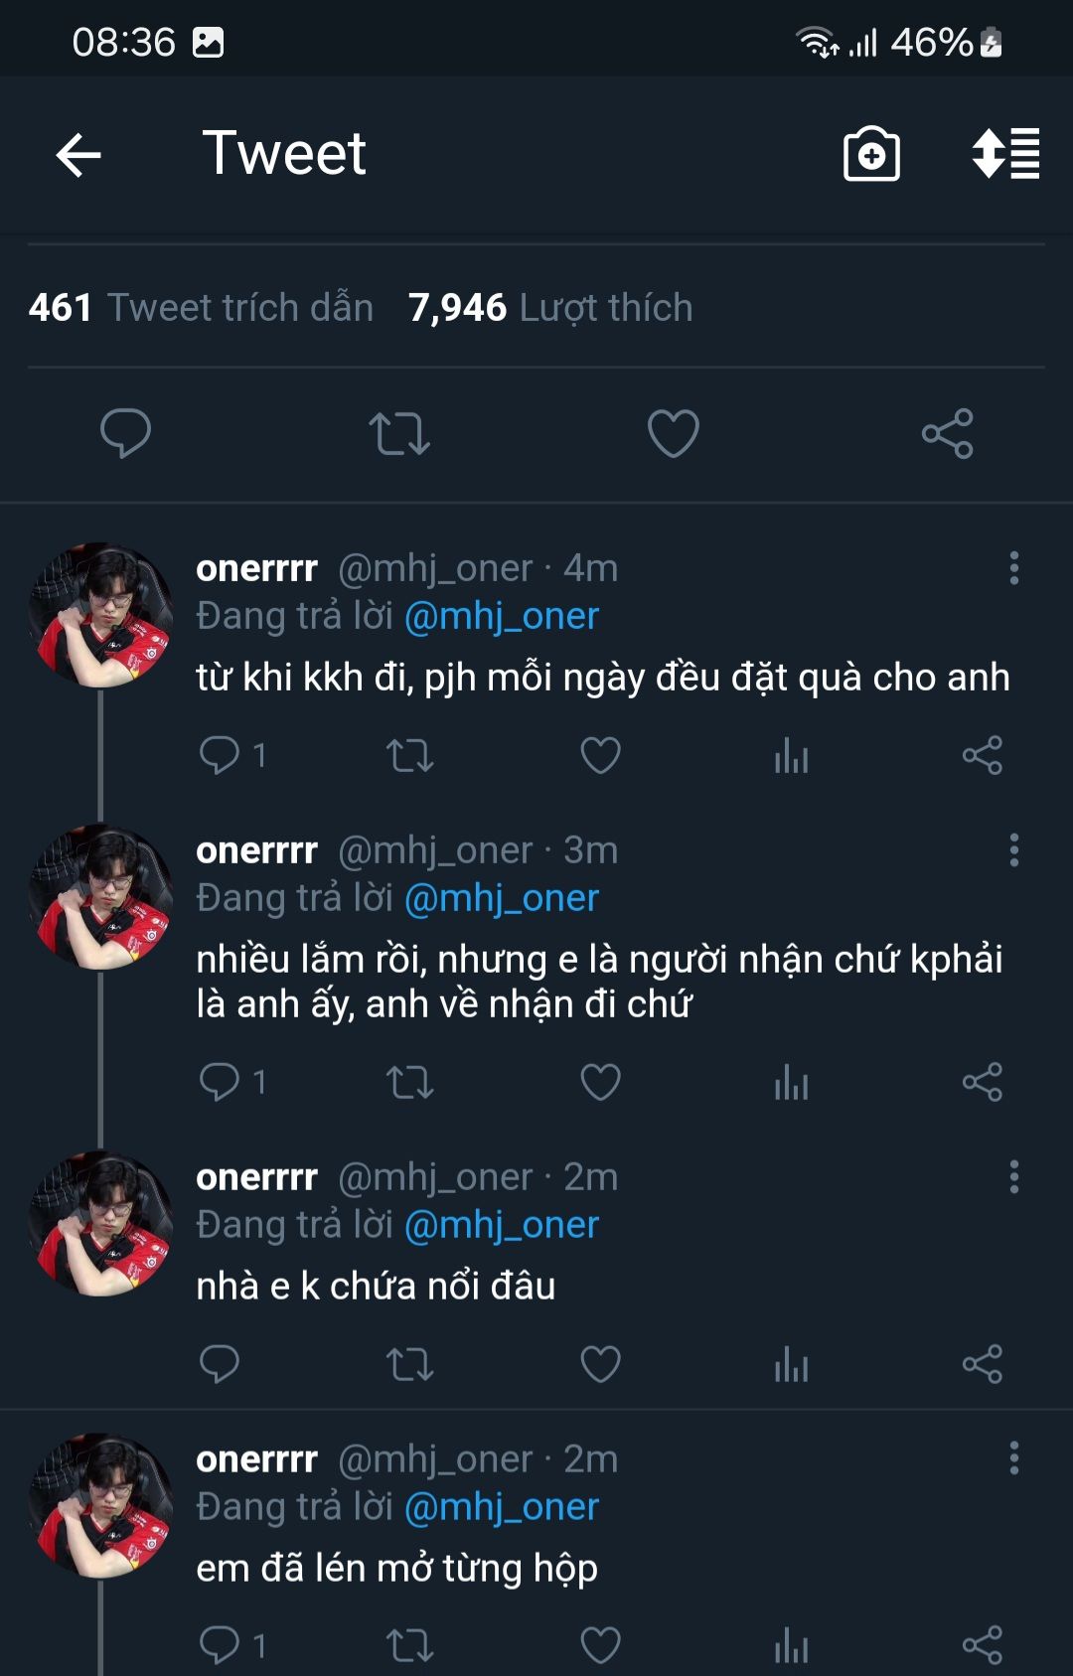View the 7,946 Lượt thích list

pos(550,308)
